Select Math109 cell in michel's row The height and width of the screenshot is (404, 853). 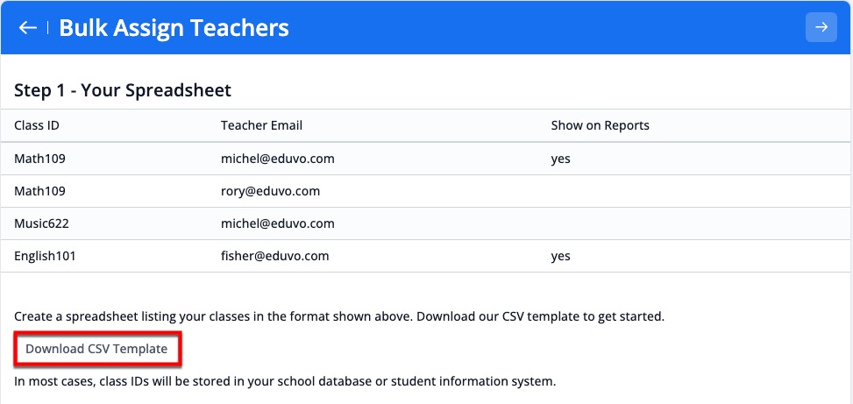point(39,159)
